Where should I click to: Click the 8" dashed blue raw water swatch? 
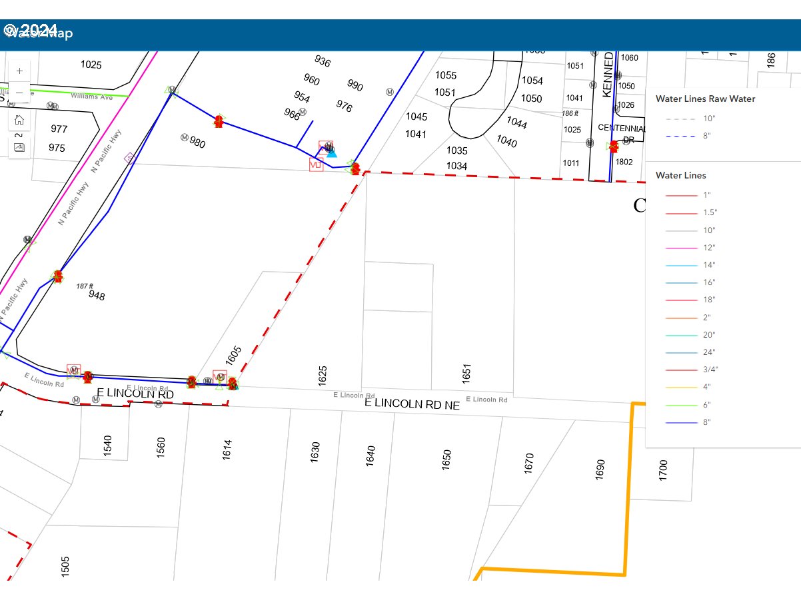click(x=681, y=136)
